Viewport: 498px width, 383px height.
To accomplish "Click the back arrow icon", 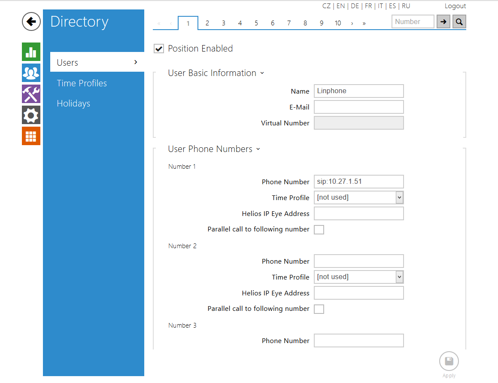I will pos(31,21).
